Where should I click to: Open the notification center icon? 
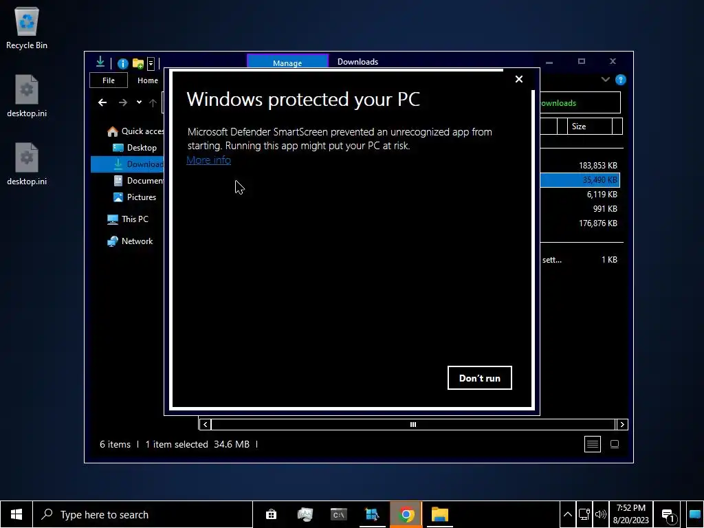[x=668, y=514]
